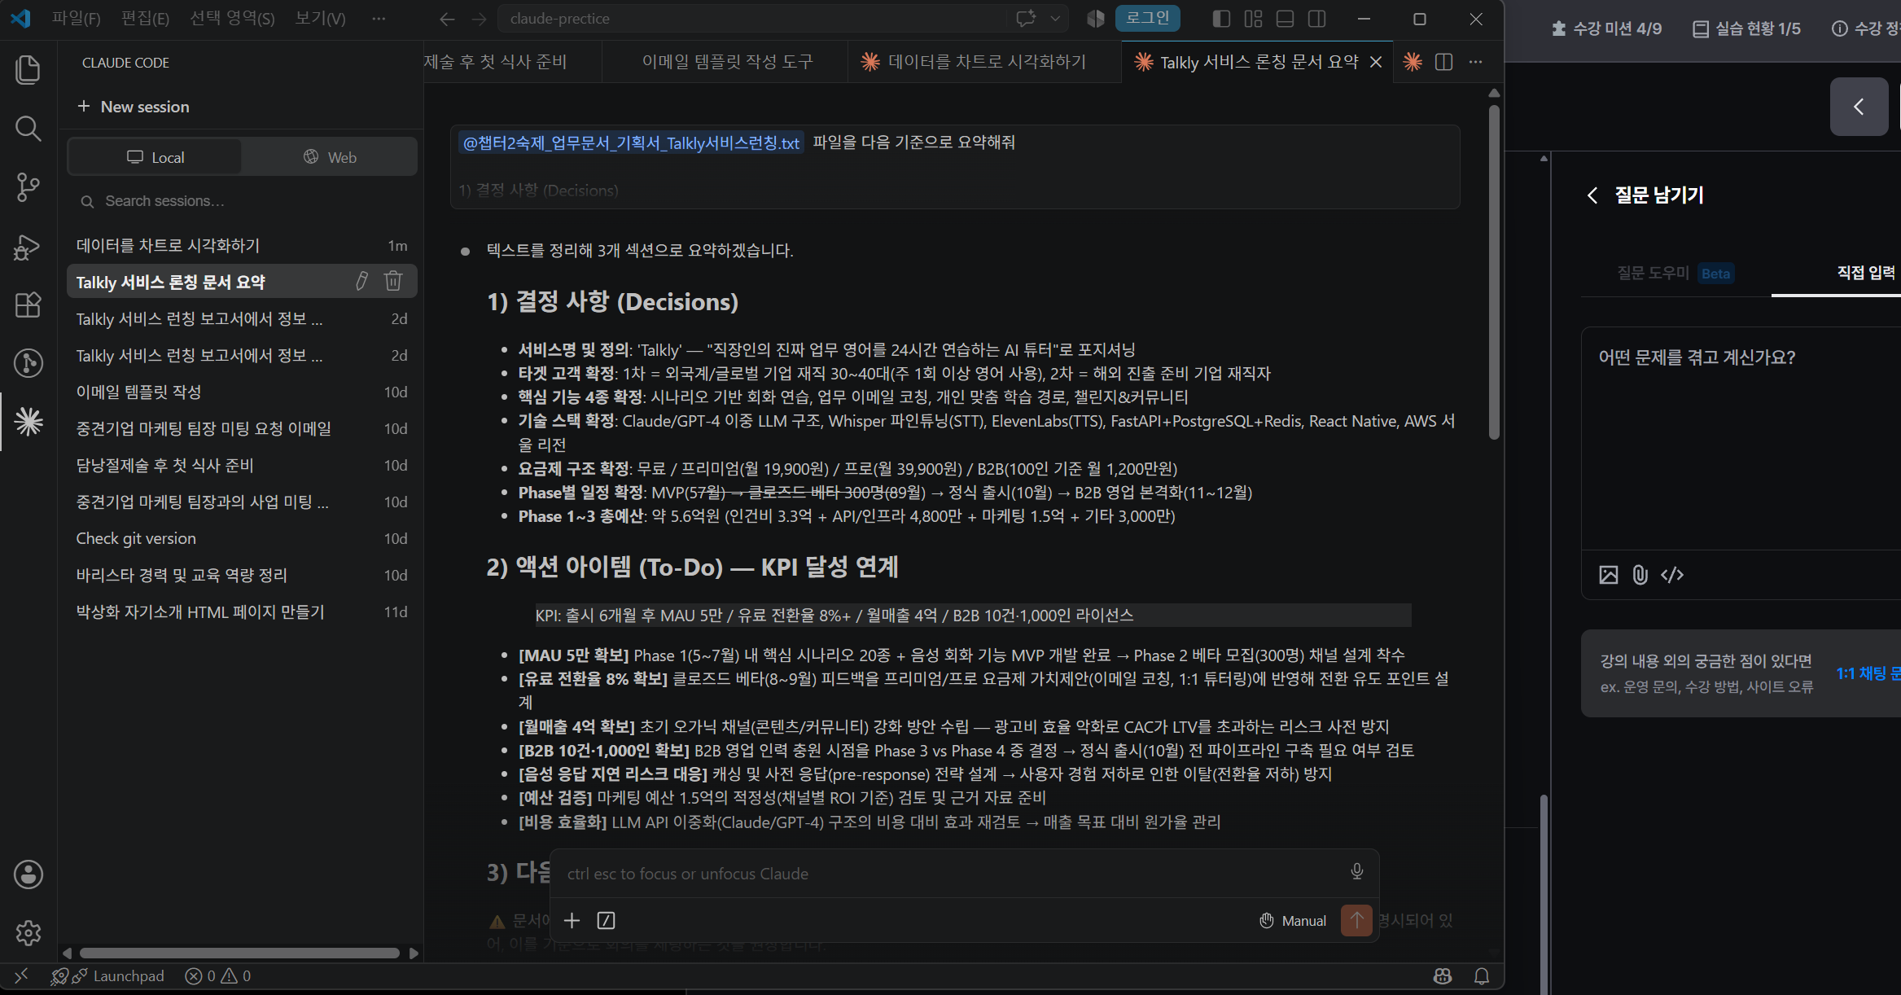1901x995 pixels.
Task: Split the editor to the right
Action: click(1443, 62)
